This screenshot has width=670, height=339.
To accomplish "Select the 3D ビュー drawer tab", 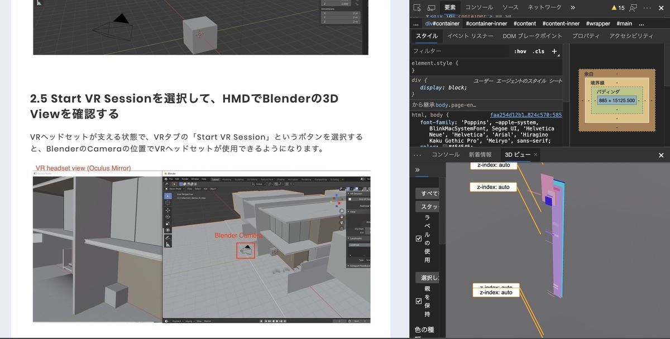I will [x=518, y=154].
